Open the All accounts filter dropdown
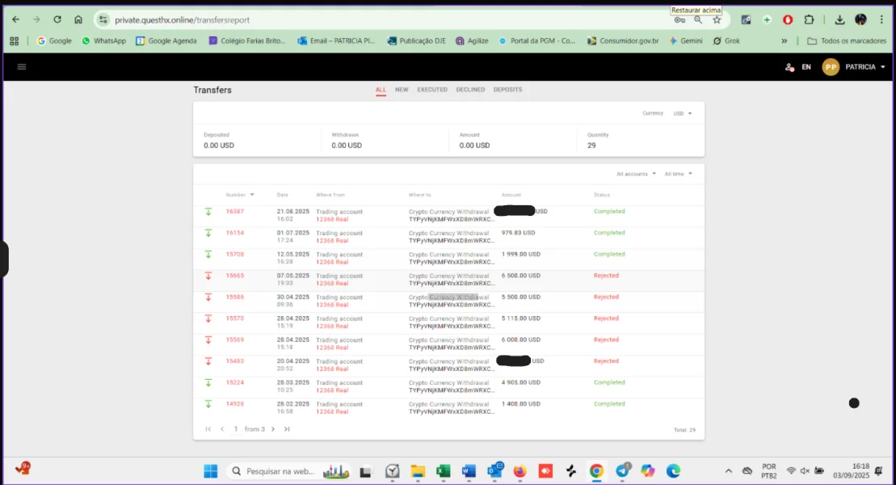The width and height of the screenshot is (896, 485). click(x=635, y=174)
